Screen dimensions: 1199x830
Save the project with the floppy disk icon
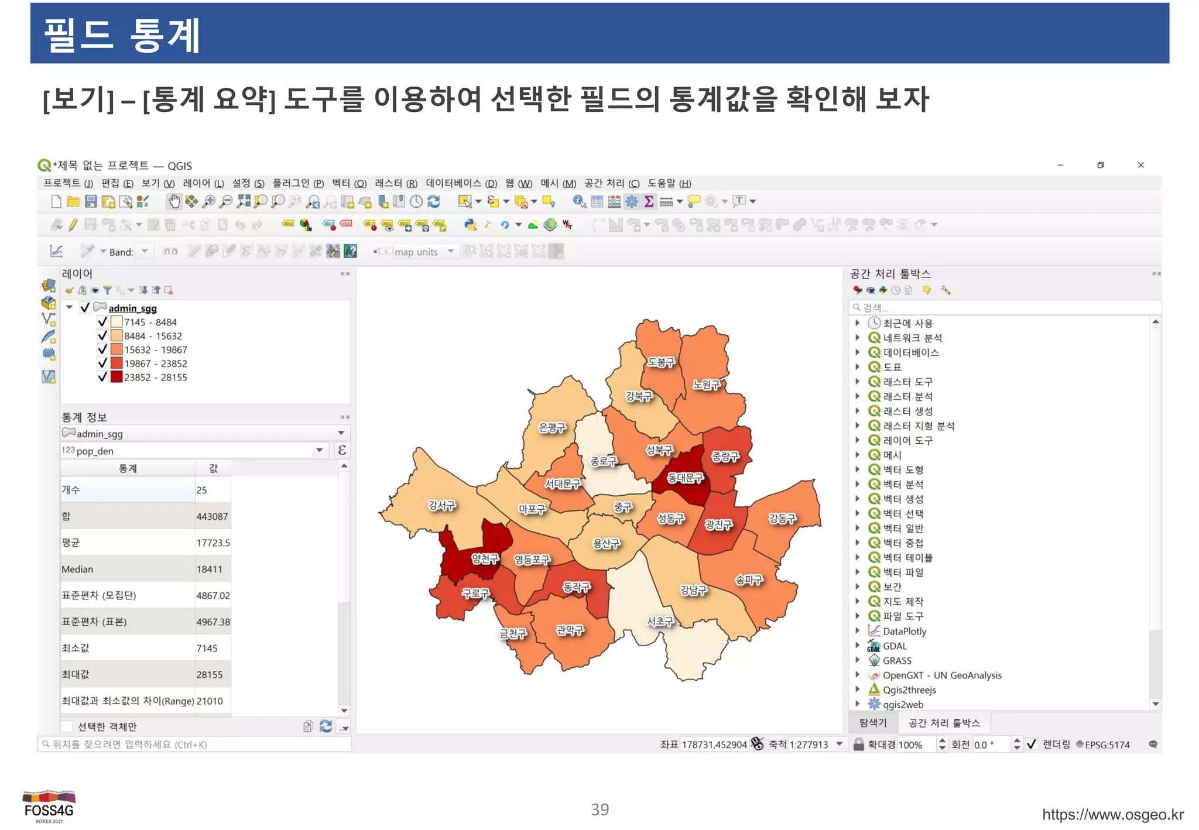91,201
